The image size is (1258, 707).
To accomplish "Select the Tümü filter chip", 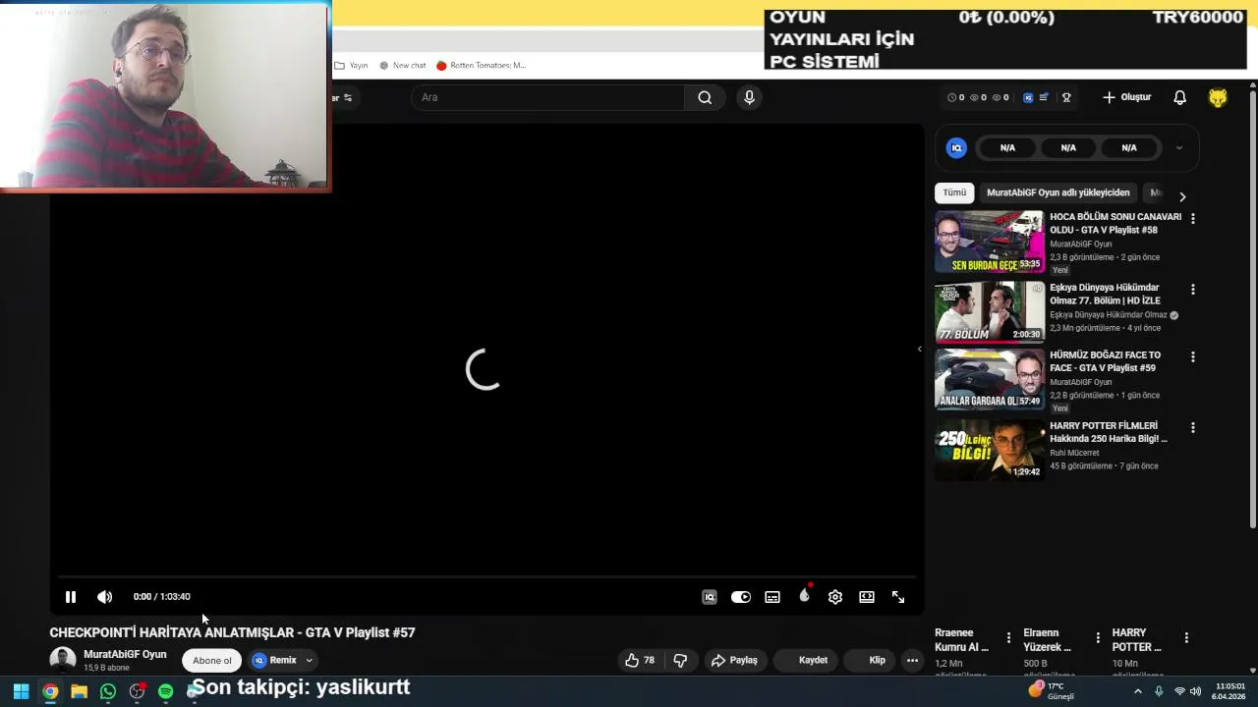I will 954,192.
